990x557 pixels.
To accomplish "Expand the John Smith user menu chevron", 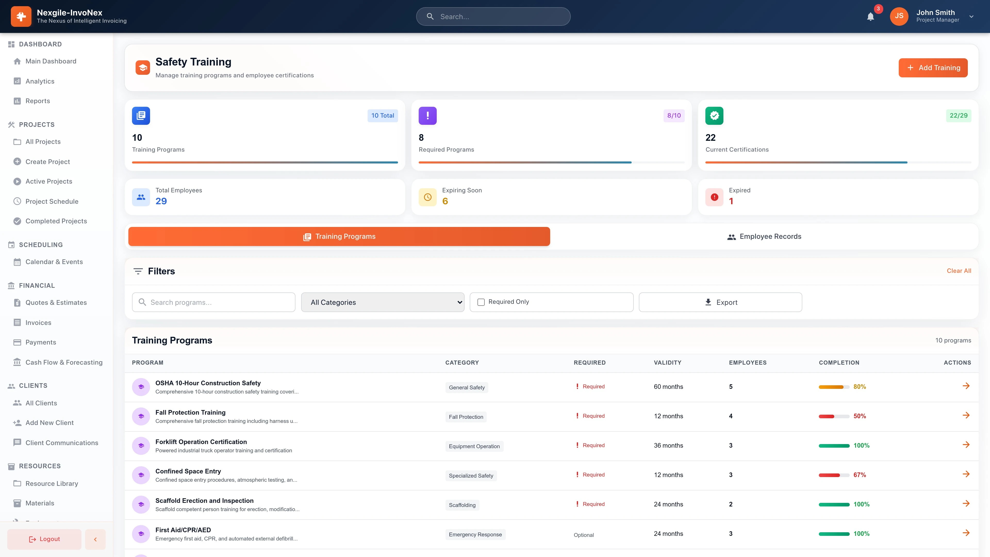I will (971, 17).
